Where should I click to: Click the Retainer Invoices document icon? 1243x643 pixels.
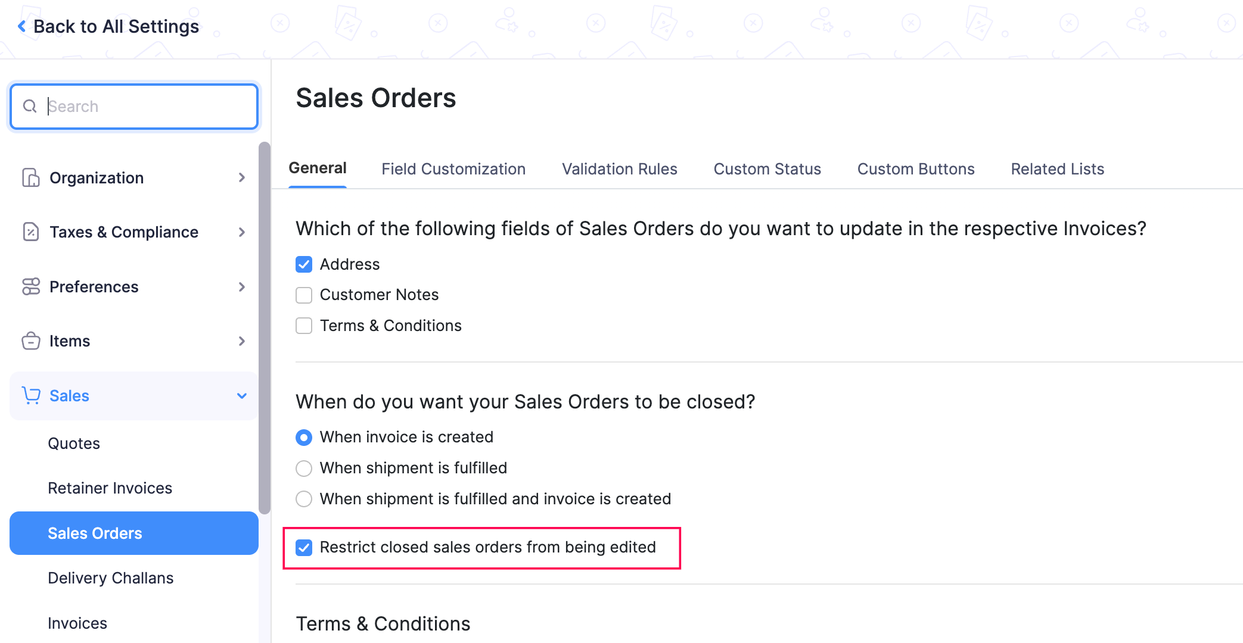110,488
